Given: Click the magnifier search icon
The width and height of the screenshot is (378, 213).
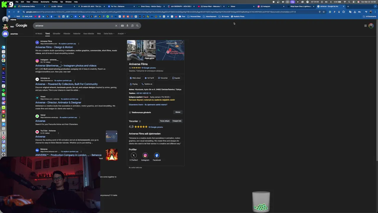Looking at the screenshot, I should 137,26.
